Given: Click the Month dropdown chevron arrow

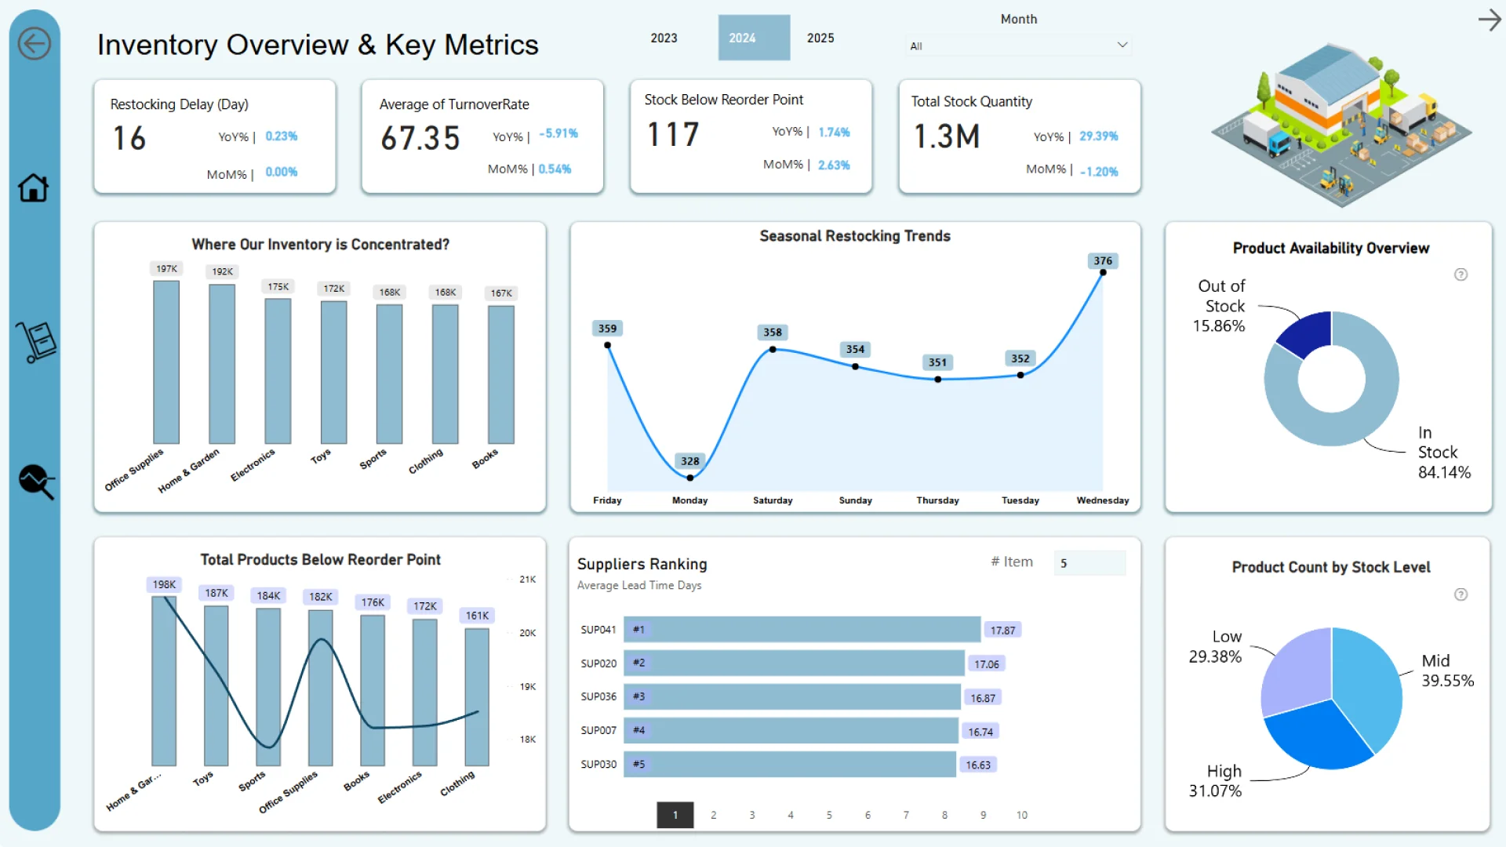Looking at the screenshot, I should pos(1122,45).
